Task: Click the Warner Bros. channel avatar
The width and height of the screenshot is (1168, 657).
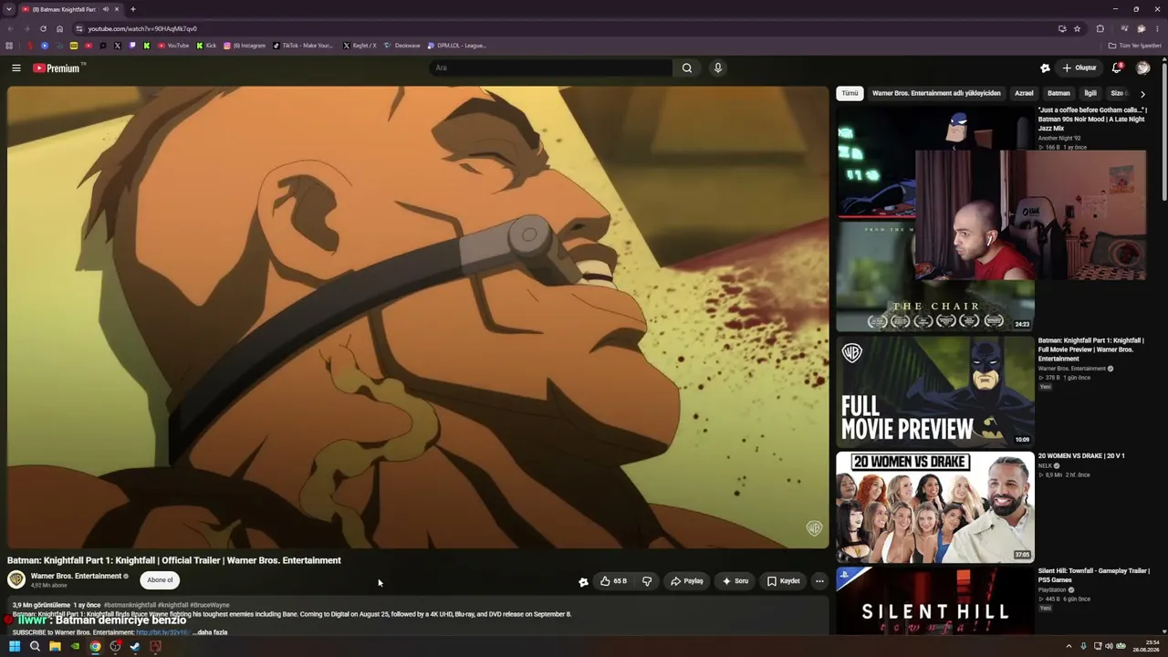Action: pos(16,579)
